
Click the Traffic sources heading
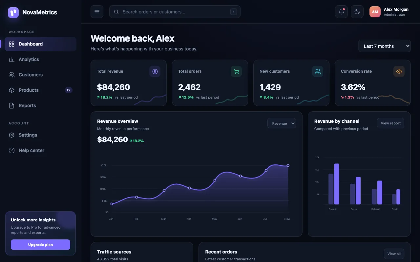pos(114,252)
